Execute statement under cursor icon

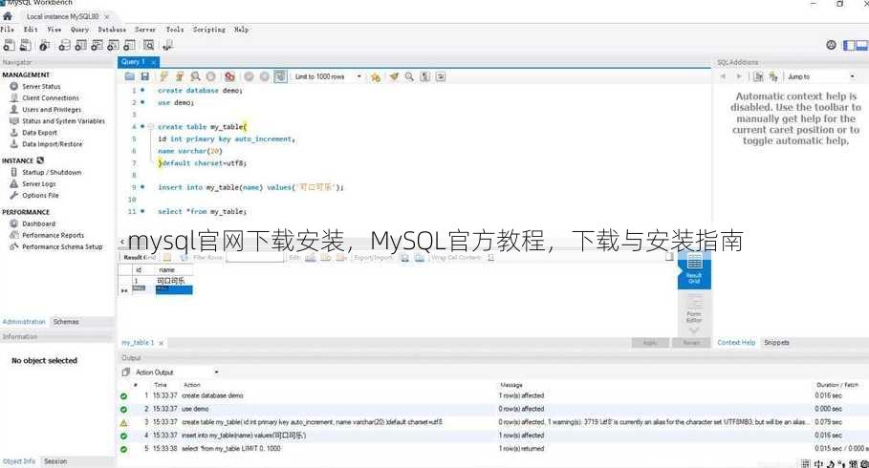click(x=179, y=76)
